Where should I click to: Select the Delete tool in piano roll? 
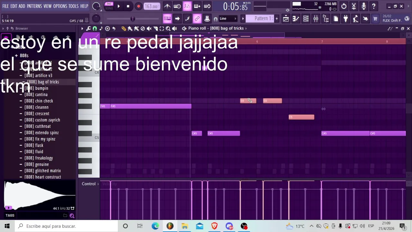tap(143, 28)
